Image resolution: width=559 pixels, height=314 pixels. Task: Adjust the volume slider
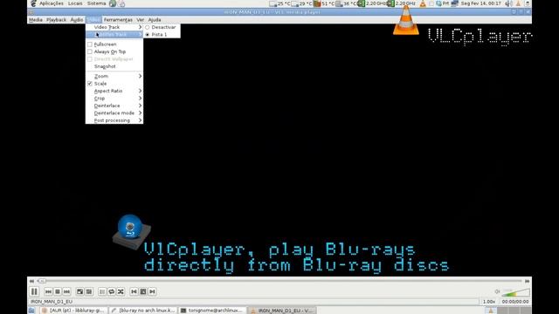click(x=515, y=293)
